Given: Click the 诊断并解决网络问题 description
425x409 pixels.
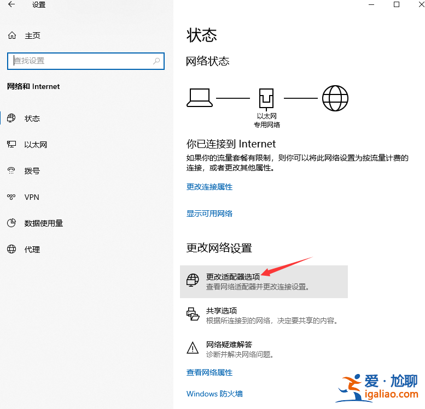Looking at the screenshot, I should pyautogui.click(x=240, y=354).
